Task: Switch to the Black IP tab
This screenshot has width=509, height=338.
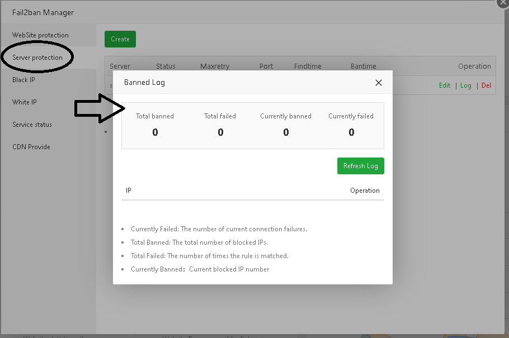Action: click(x=23, y=80)
